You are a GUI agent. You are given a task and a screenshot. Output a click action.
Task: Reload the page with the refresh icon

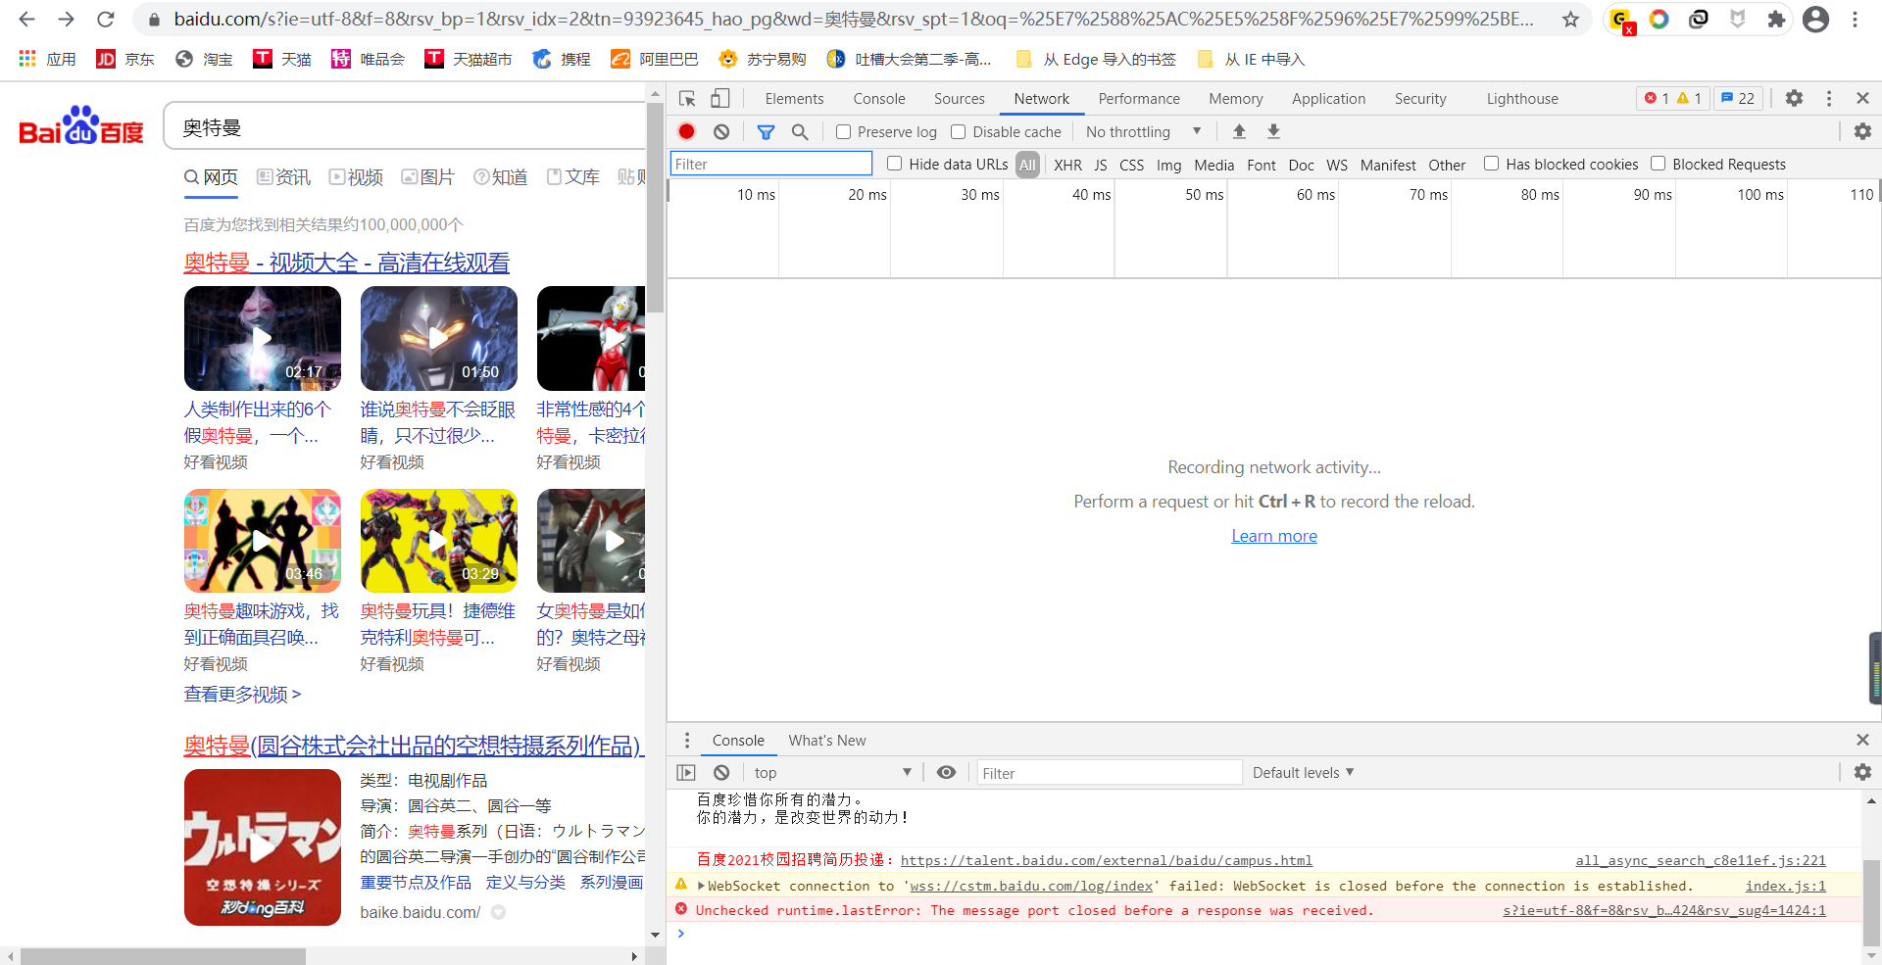106,19
